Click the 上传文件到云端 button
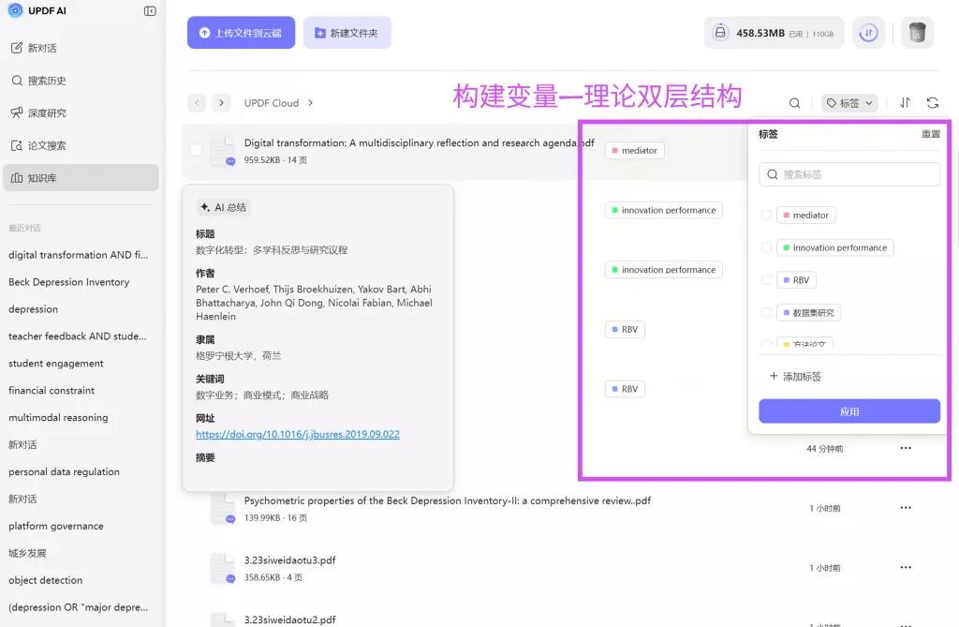Image resolution: width=959 pixels, height=627 pixels. [x=241, y=33]
